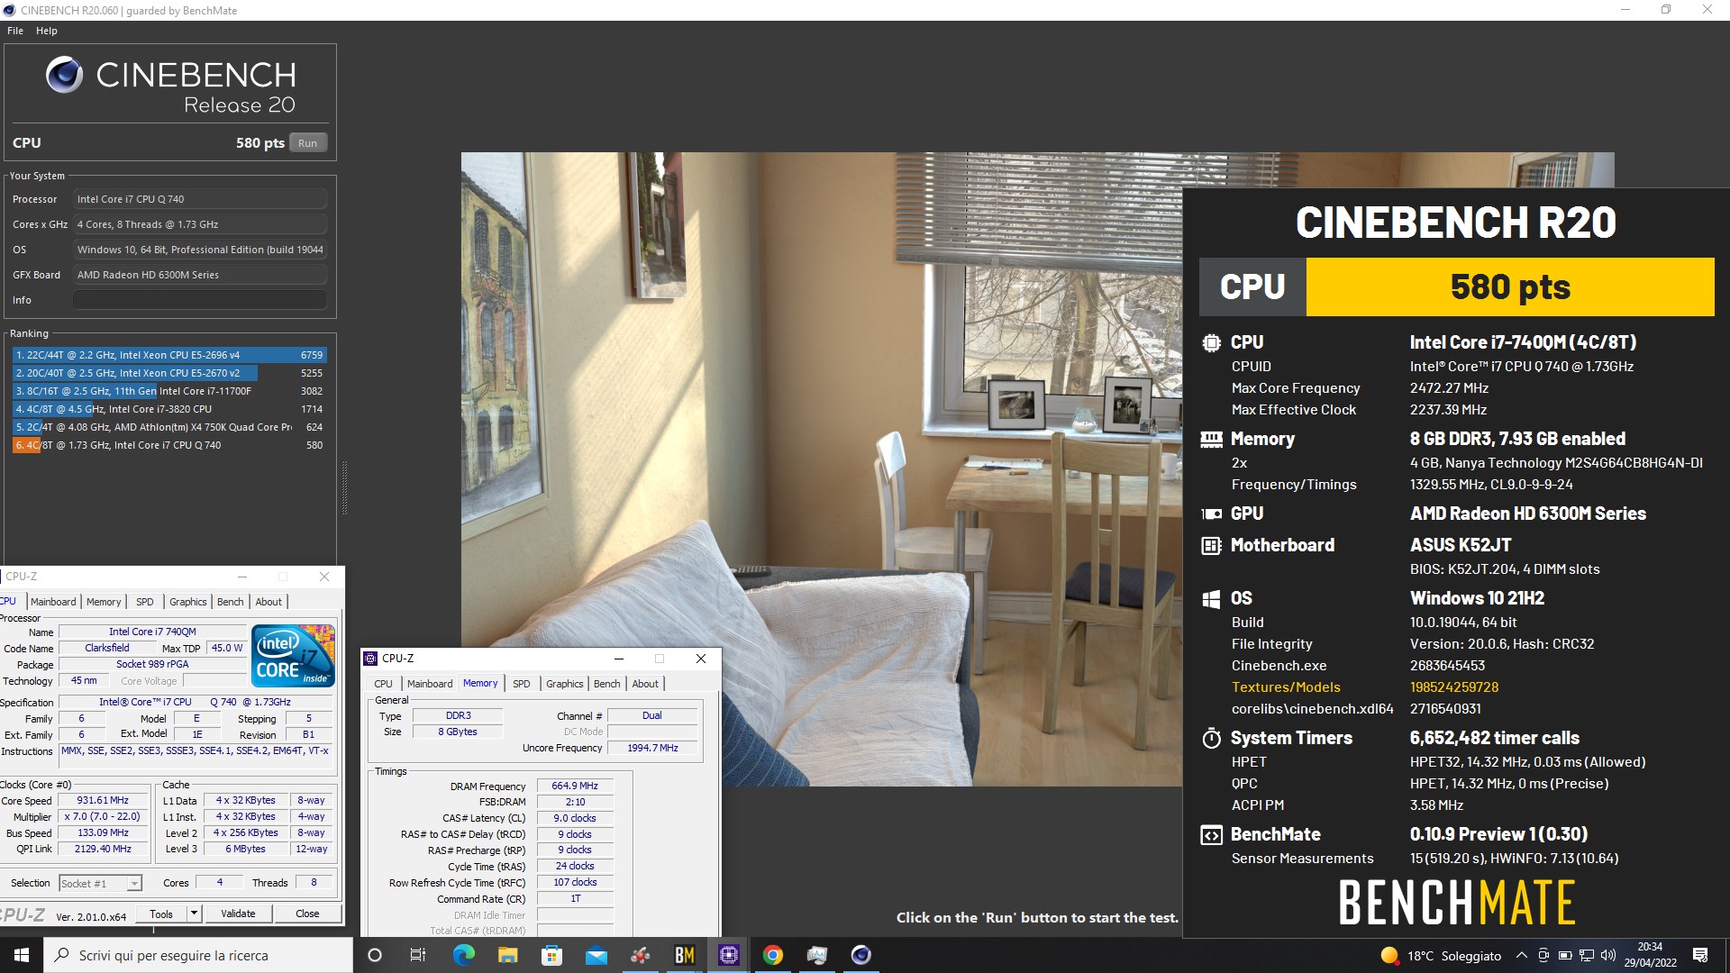Open the notification center icon
Viewport: 1730px width, 973px height.
click(x=1700, y=955)
